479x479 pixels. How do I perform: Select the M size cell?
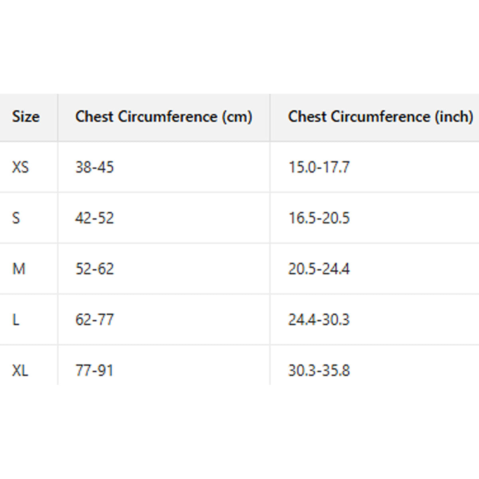click(19, 269)
